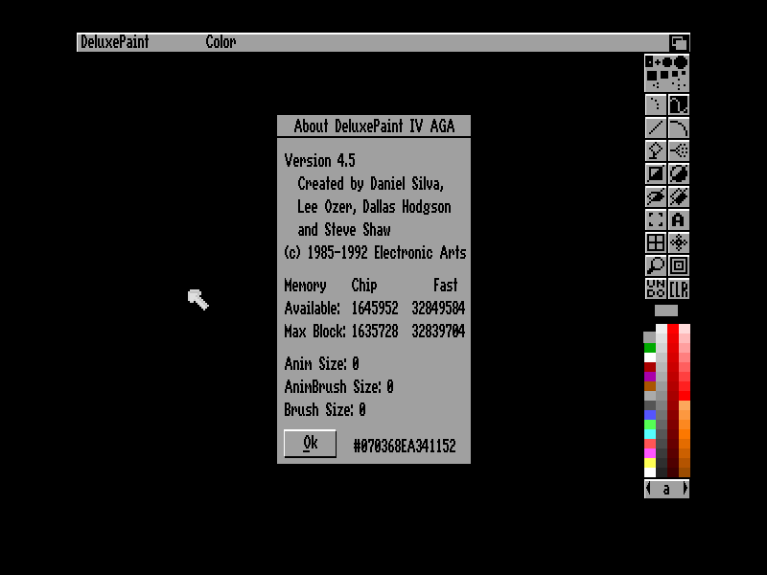Select the rectangle shape tool
The height and width of the screenshot is (575, 767).
click(x=656, y=173)
